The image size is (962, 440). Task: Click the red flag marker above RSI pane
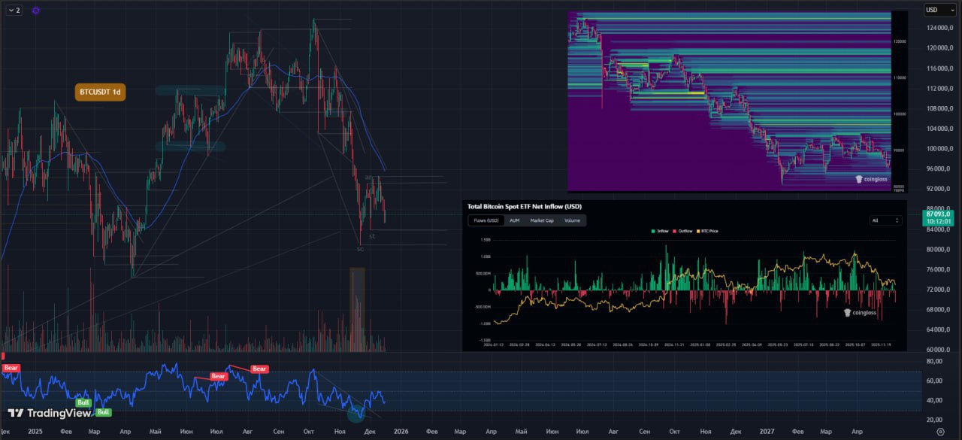pyautogui.click(x=3, y=357)
